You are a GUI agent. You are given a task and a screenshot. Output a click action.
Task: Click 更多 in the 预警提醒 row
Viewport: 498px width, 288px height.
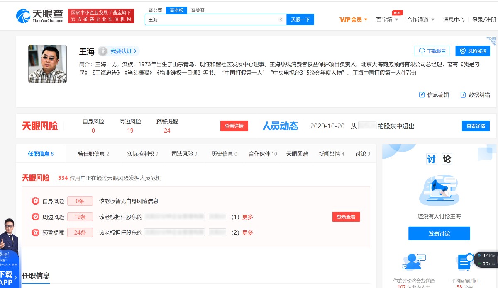[248, 232]
